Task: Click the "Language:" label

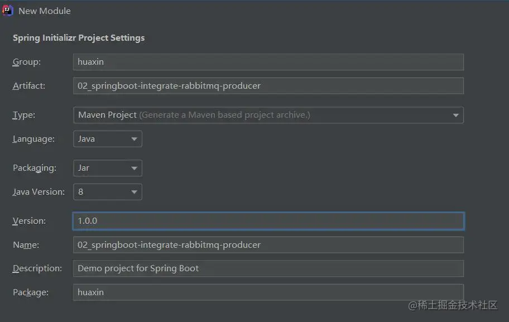Action: point(33,139)
